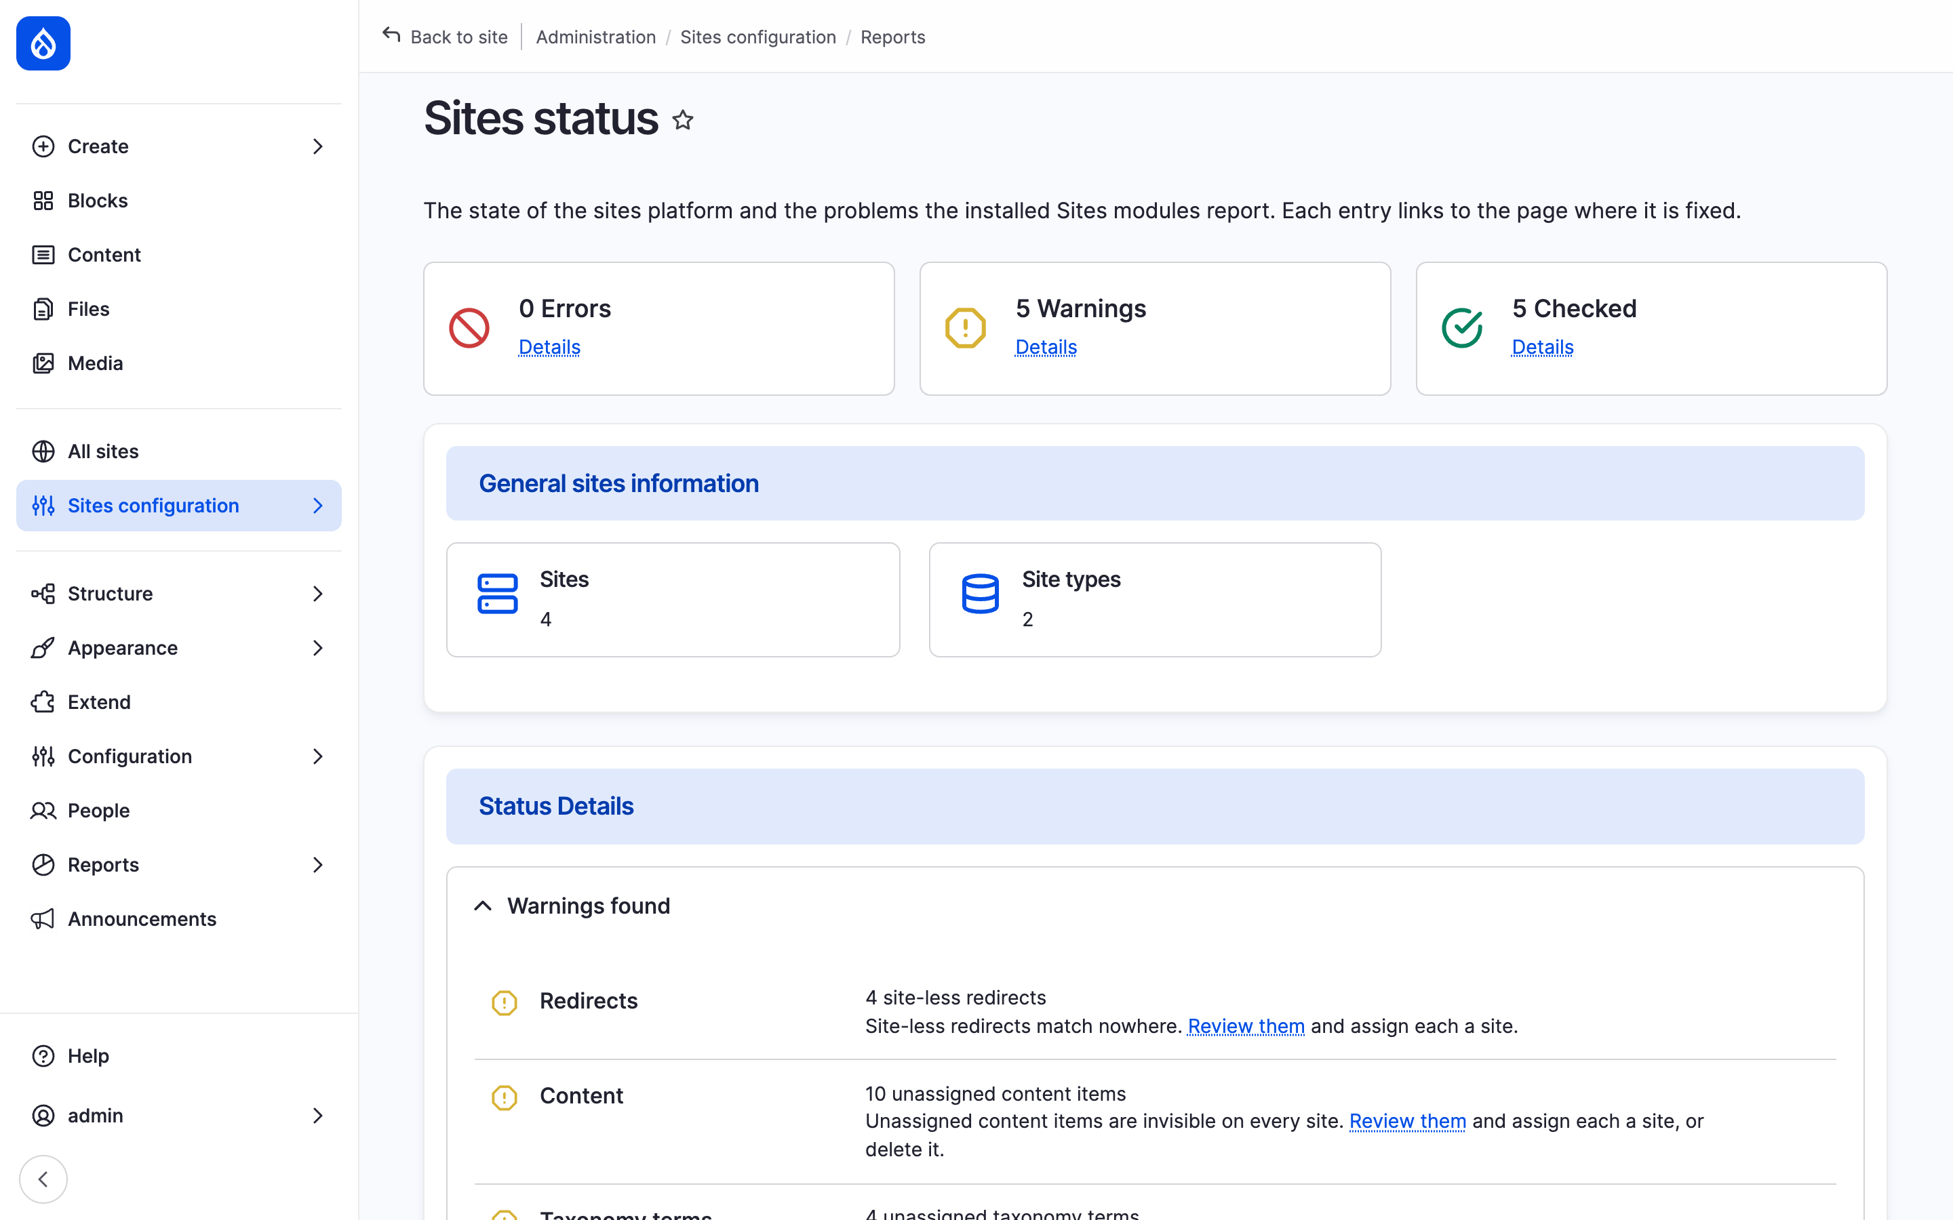Click the Back to site arrow icon
The width and height of the screenshot is (1953, 1220).
[x=391, y=35]
